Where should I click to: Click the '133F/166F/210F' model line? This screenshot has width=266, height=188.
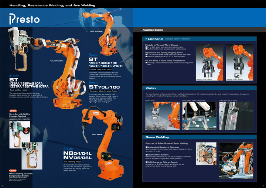coord(103,63)
